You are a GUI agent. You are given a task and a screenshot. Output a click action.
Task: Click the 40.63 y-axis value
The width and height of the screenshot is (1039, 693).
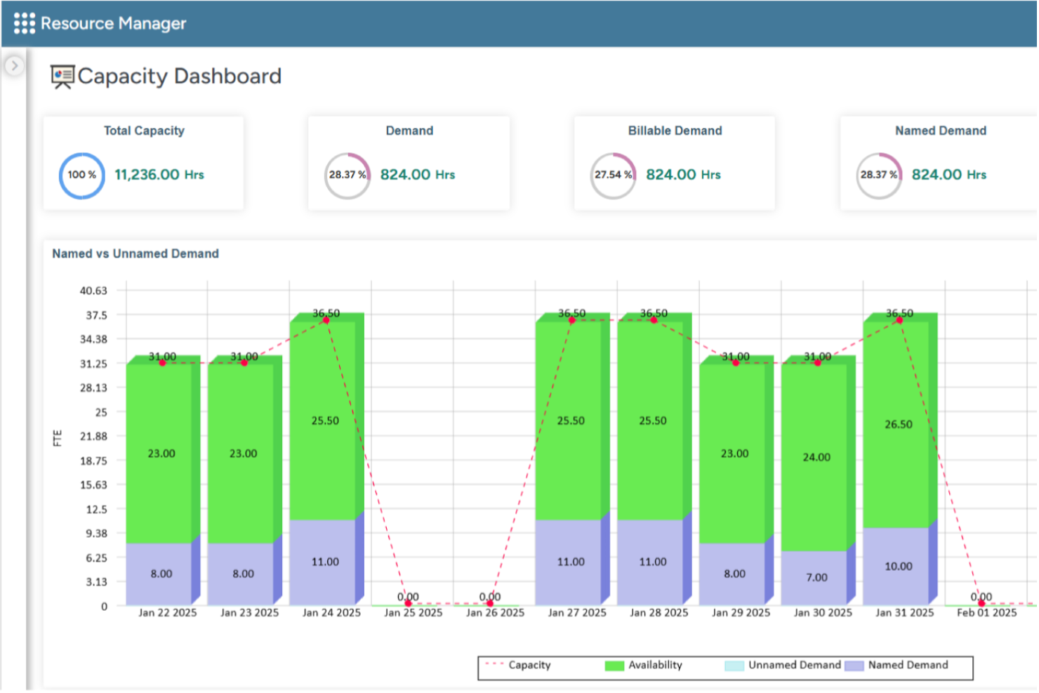point(93,291)
